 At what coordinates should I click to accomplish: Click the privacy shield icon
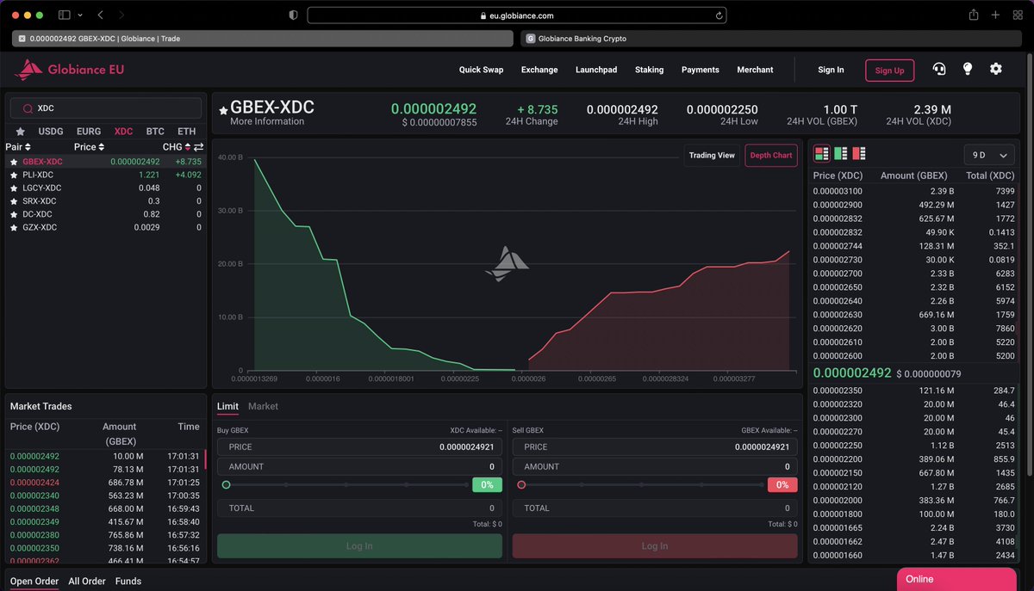click(x=293, y=15)
